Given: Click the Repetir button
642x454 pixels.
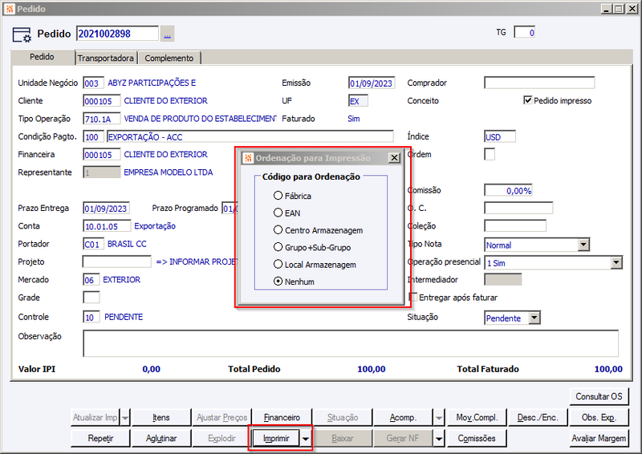Looking at the screenshot, I should coord(100,439).
